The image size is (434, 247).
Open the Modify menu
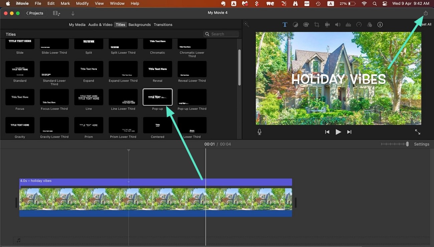(82, 4)
